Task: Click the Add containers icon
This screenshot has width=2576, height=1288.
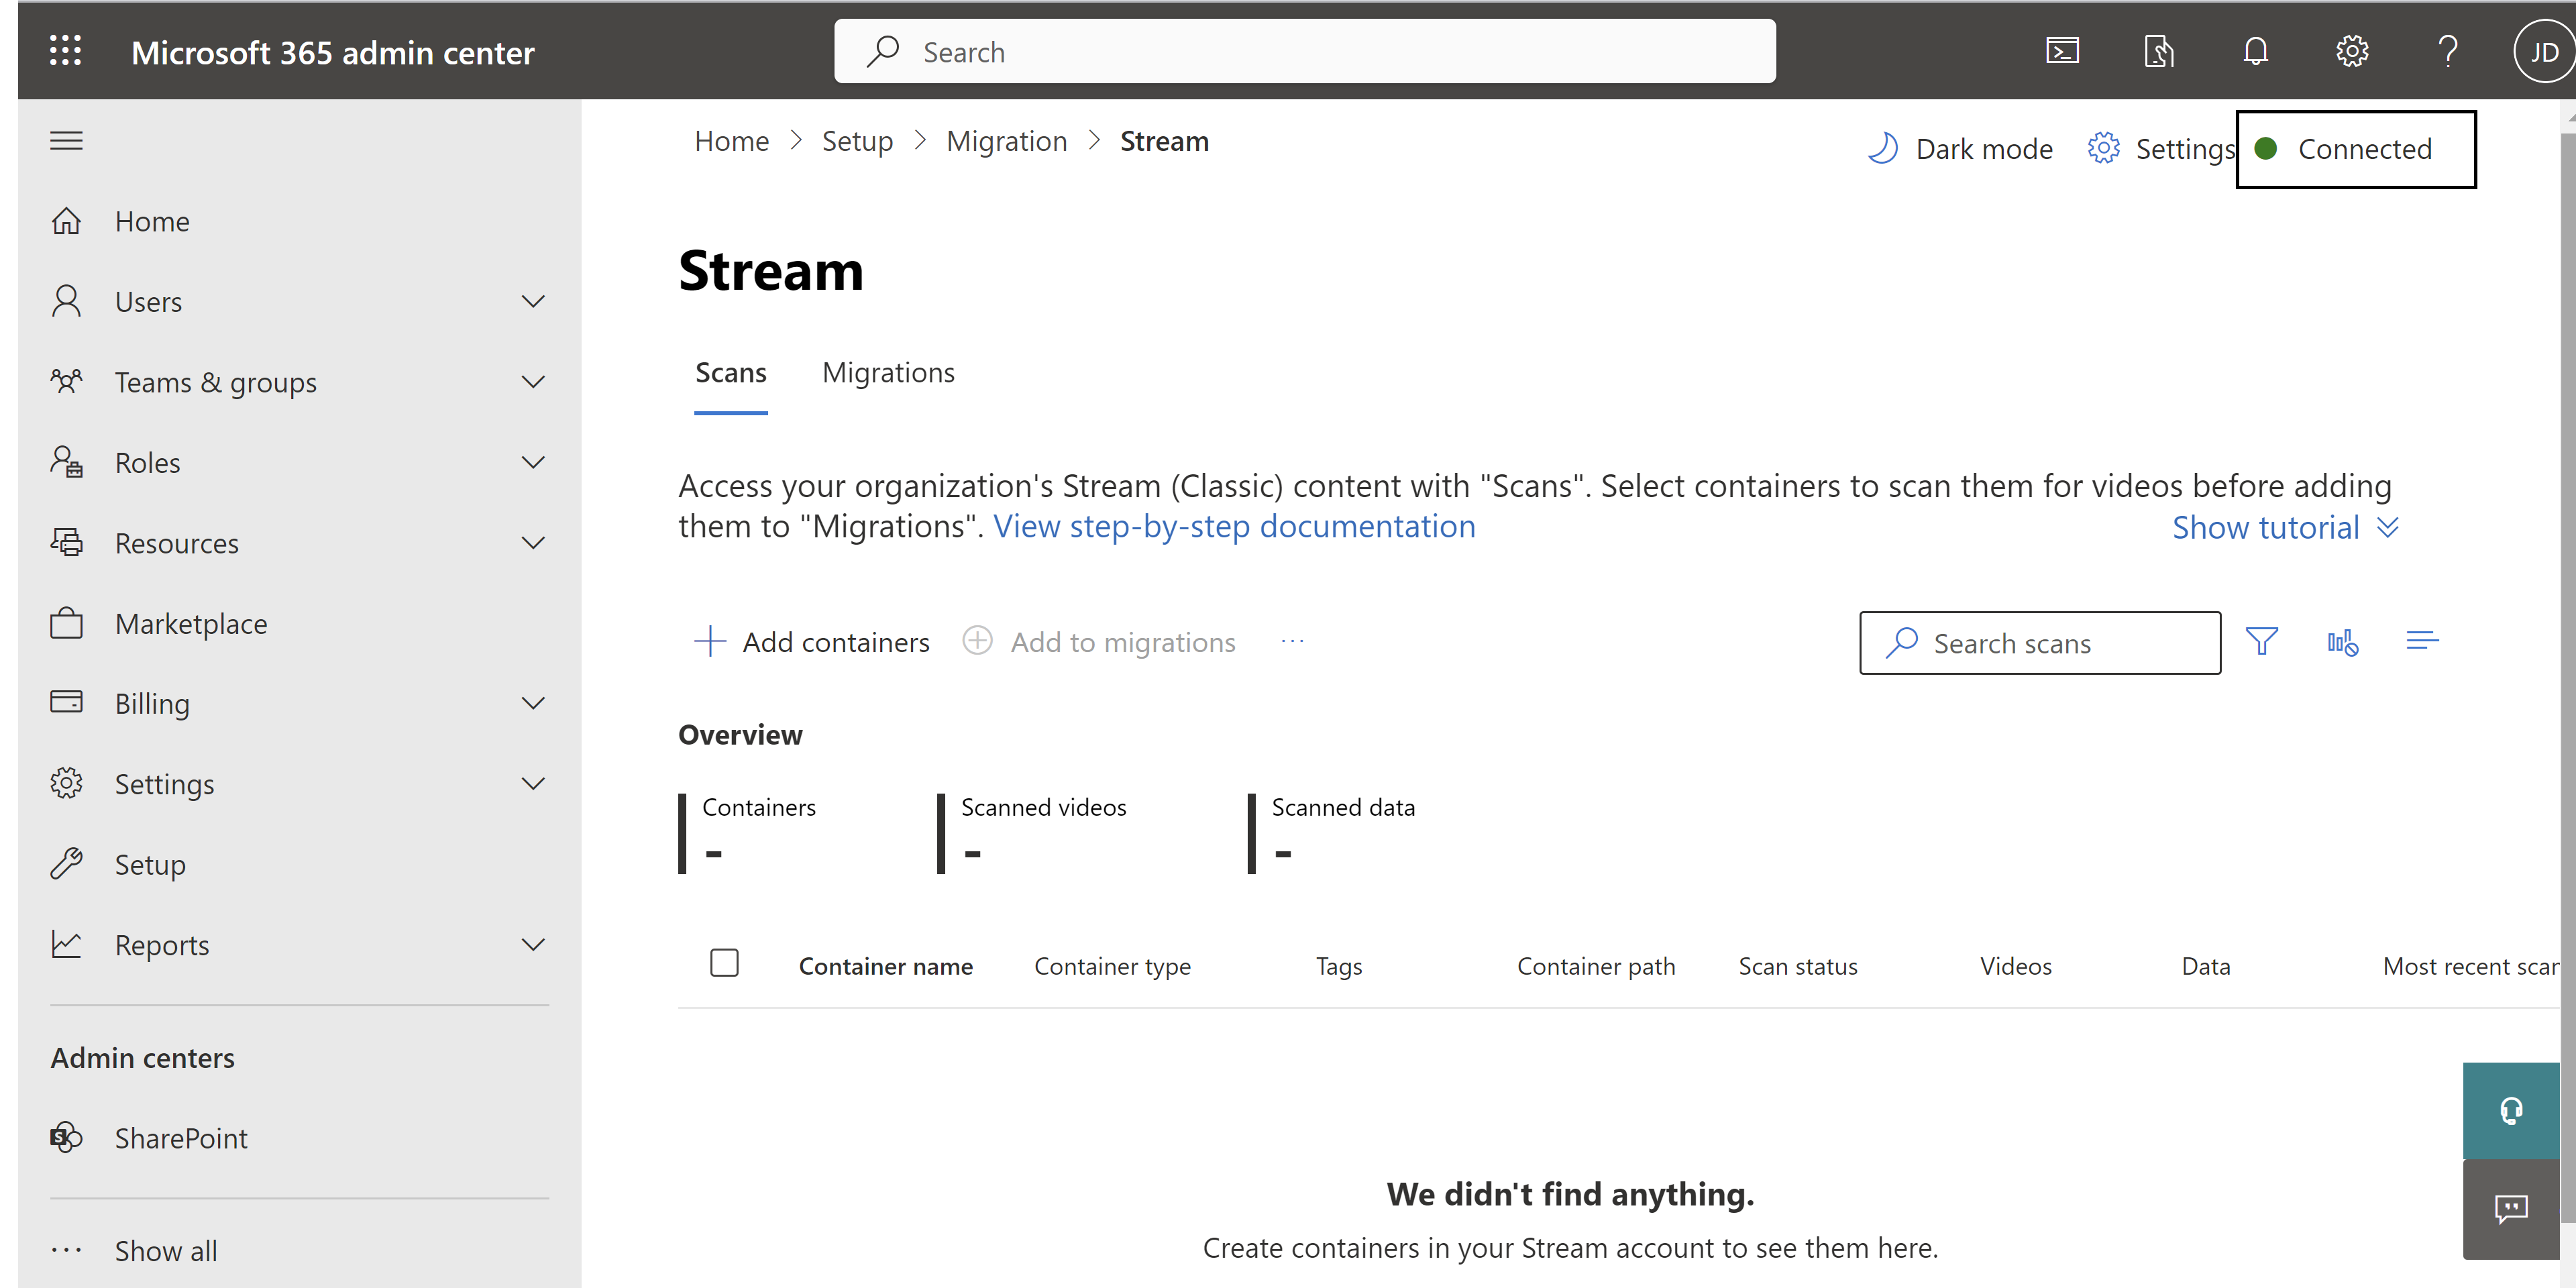Action: [x=708, y=641]
